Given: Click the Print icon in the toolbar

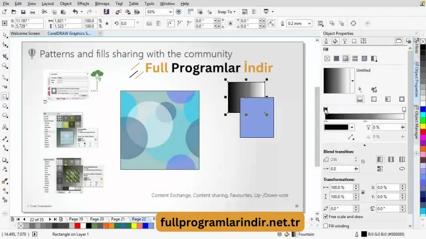Looking at the screenshot, I should point(32,12).
